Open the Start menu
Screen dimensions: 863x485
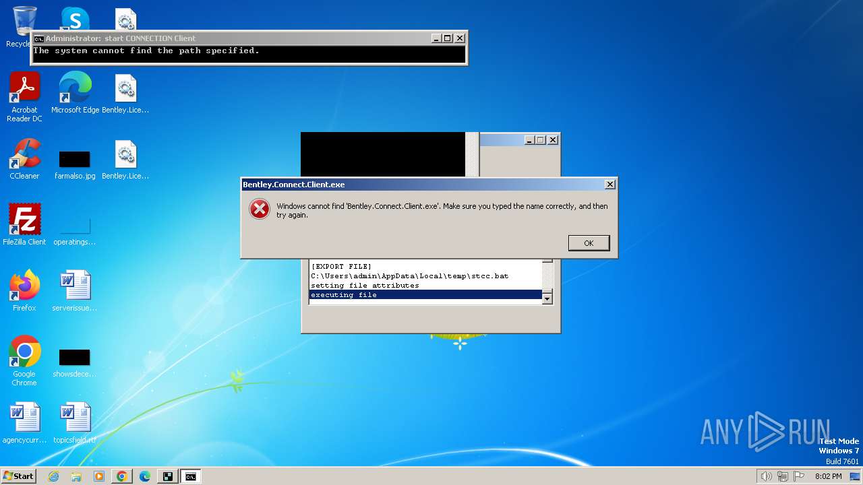[18, 476]
